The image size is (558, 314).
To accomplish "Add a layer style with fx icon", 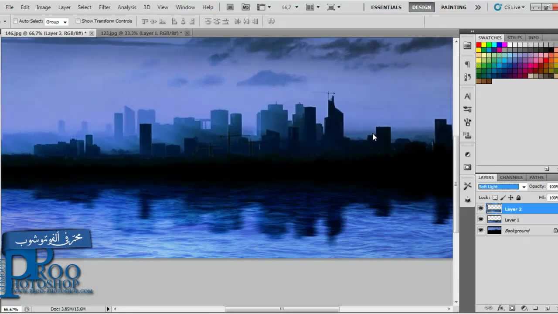I will pyautogui.click(x=501, y=308).
